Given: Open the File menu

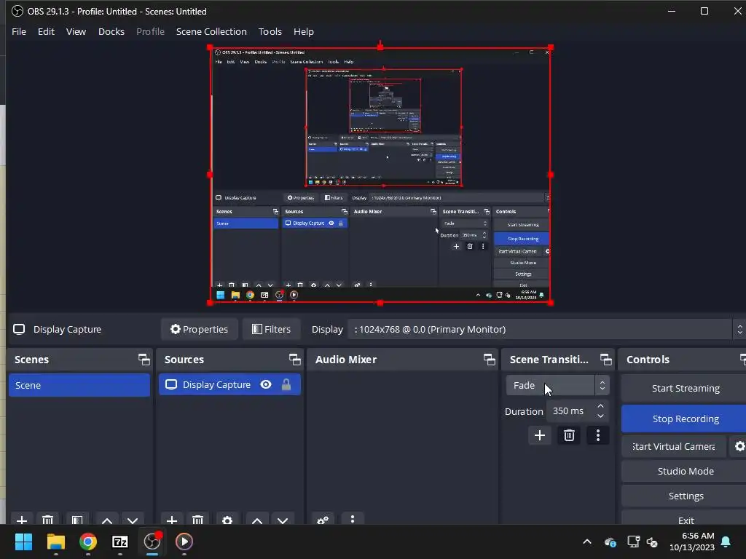Looking at the screenshot, I should 19,31.
